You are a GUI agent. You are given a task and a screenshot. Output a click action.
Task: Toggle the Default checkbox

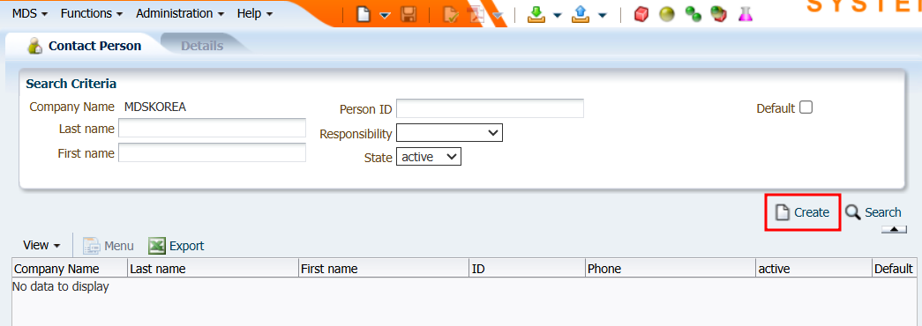tap(806, 107)
